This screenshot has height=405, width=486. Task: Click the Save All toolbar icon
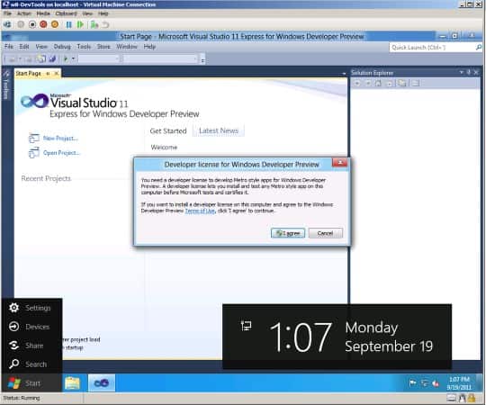coord(52,58)
